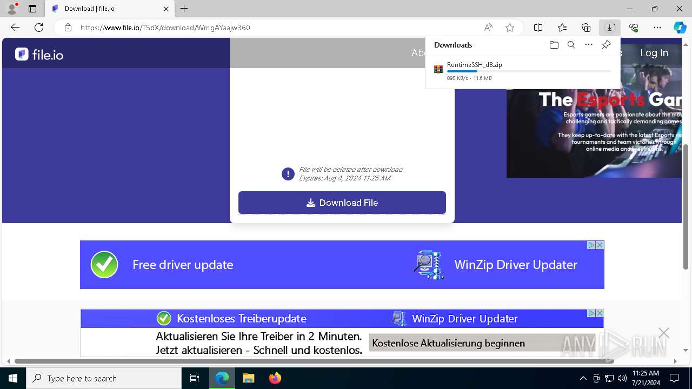
Task: Open the notification center
Action: pyautogui.click(x=674, y=378)
